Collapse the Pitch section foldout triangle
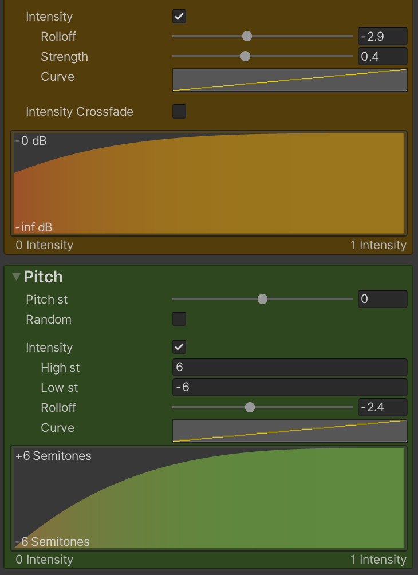This screenshot has height=575, width=418. pyautogui.click(x=16, y=277)
